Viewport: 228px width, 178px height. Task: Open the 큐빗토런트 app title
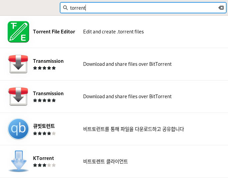point(44,126)
